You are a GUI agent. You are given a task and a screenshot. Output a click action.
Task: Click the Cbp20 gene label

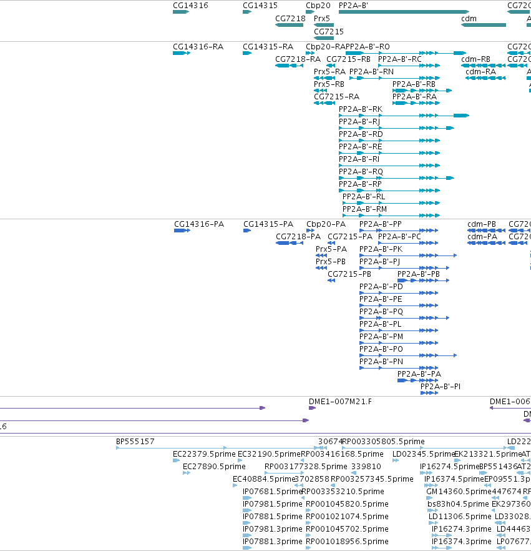click(x=318, y=6)
